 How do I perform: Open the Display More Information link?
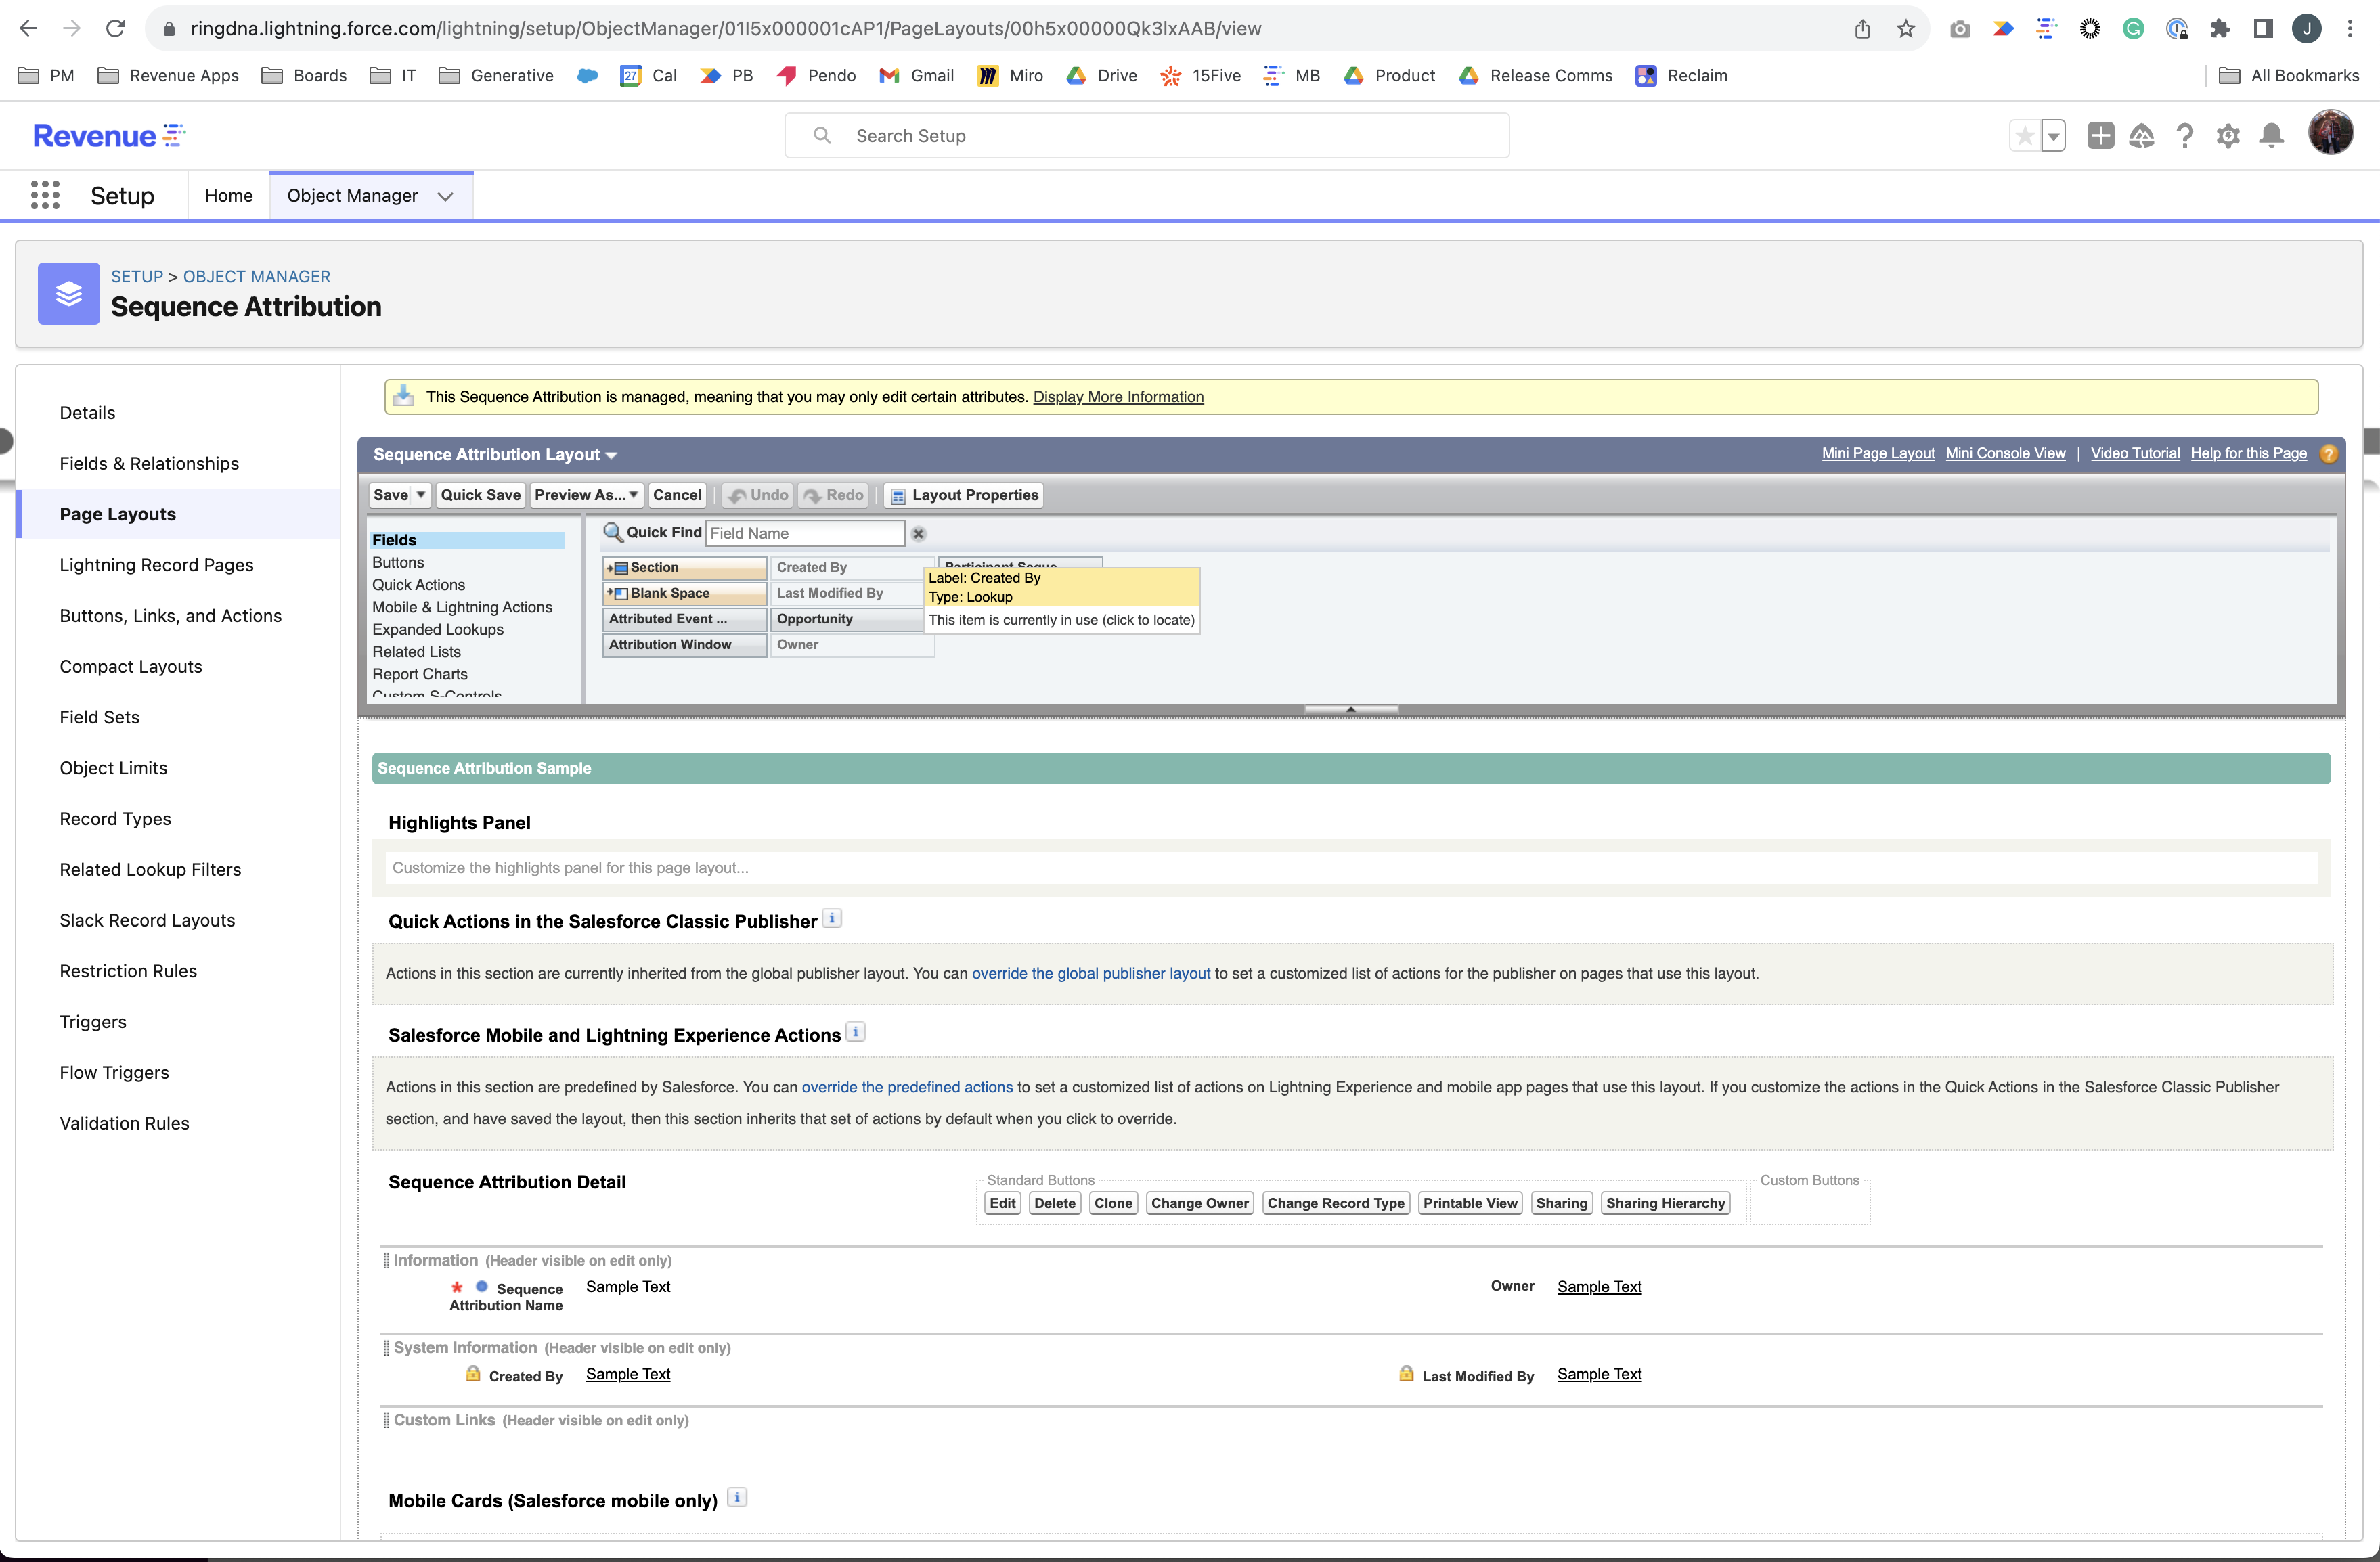pos(1118,396)
